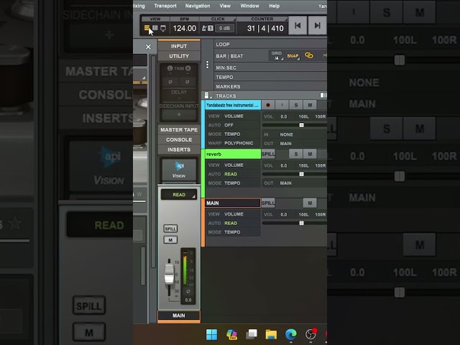Toggle input monitoring on Yandabeatz track
Viewport: 460px width, 345px height.
(282, 105)
